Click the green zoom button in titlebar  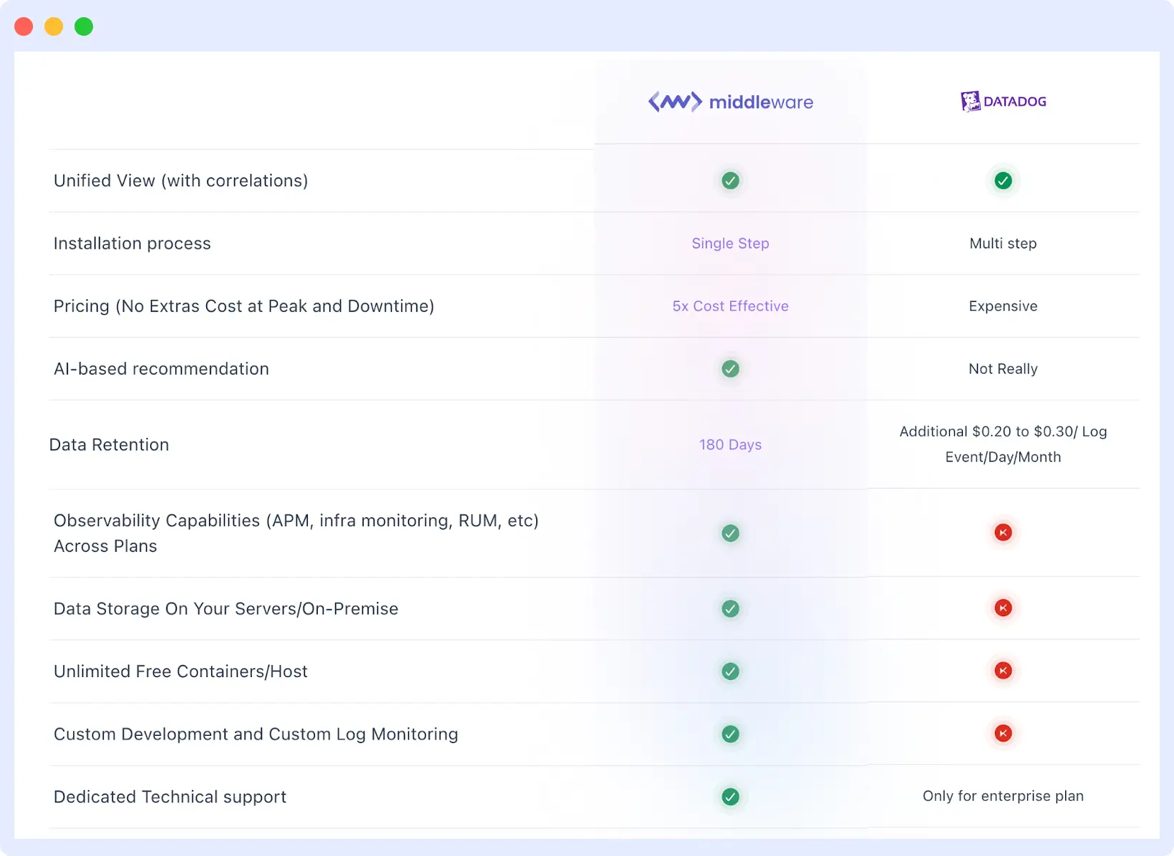[x=84, y=26]
